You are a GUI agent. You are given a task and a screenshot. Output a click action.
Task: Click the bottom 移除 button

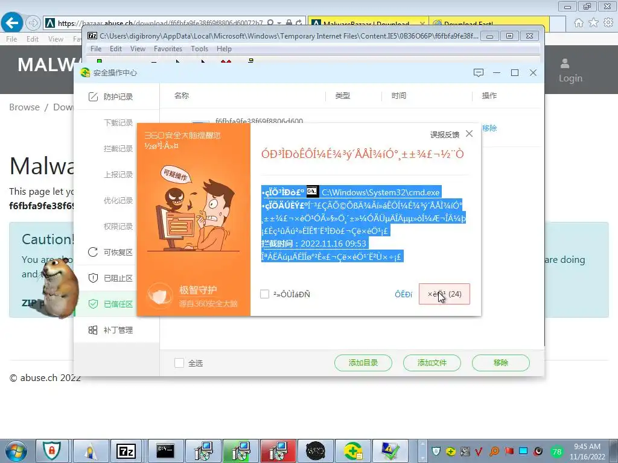coord(500,362)
